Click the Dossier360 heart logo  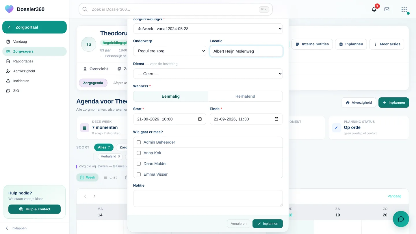click(9, 9)
